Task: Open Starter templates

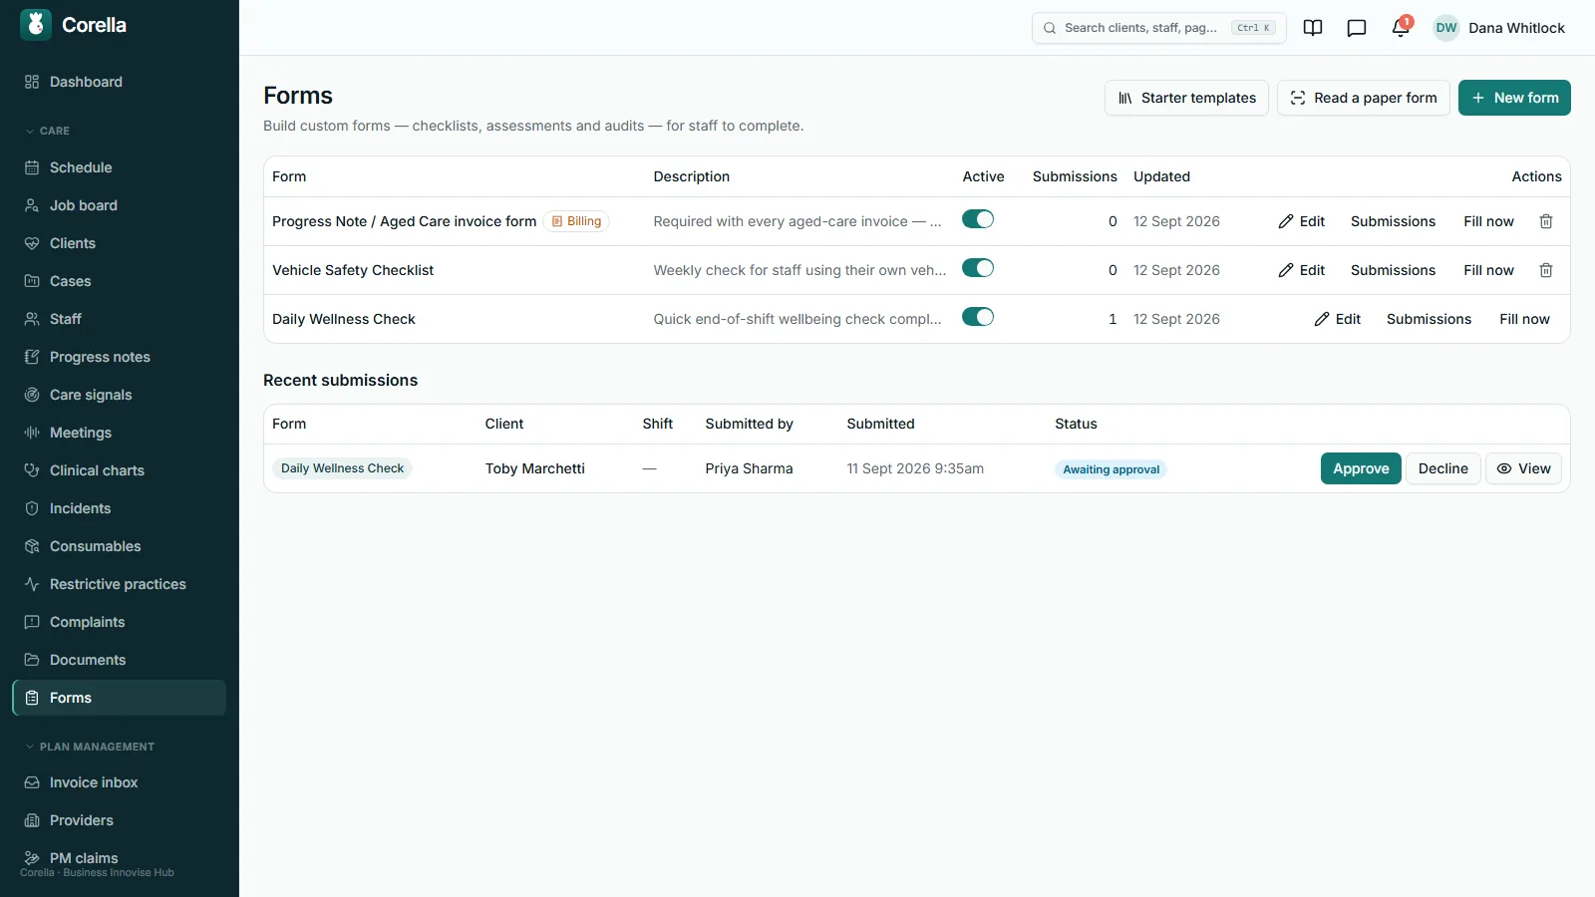Action: pyautogui.click(x=1186, y=98)
